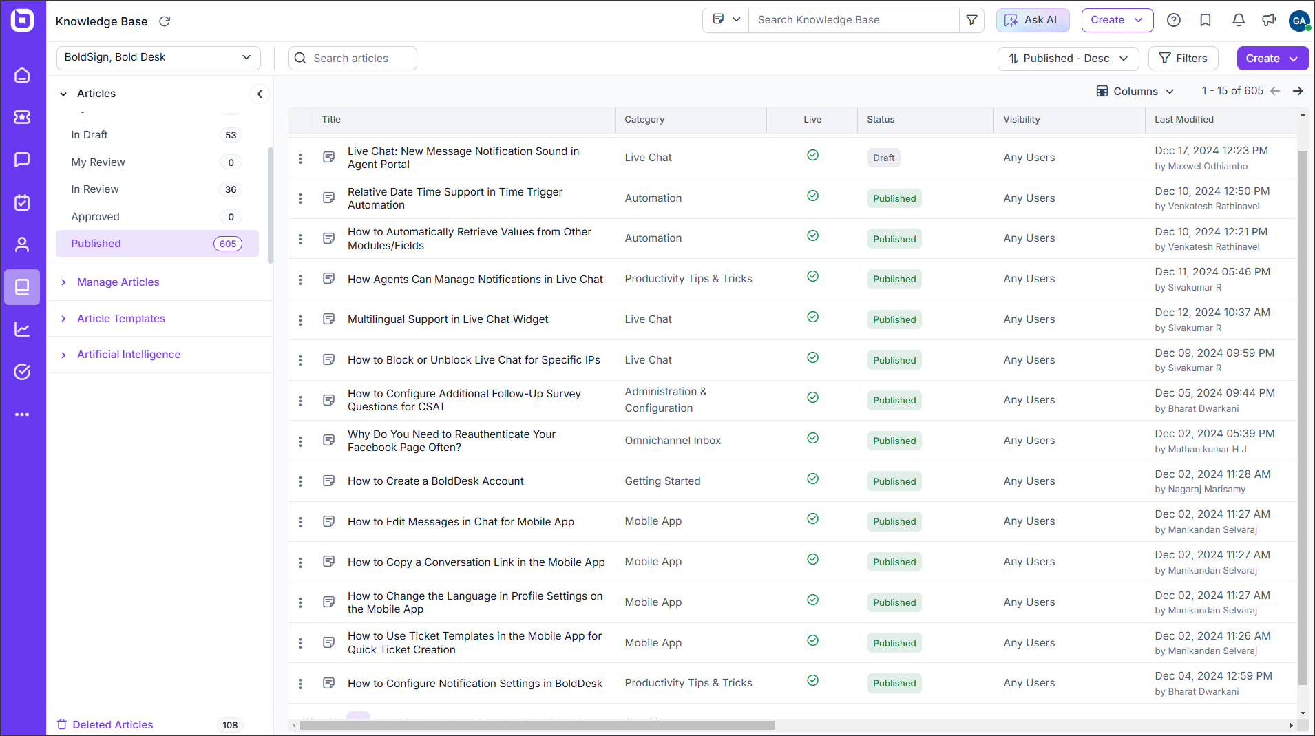Collapse the Articles tree section
Viewport: 1315px width, 736px height.
(63, 94)
